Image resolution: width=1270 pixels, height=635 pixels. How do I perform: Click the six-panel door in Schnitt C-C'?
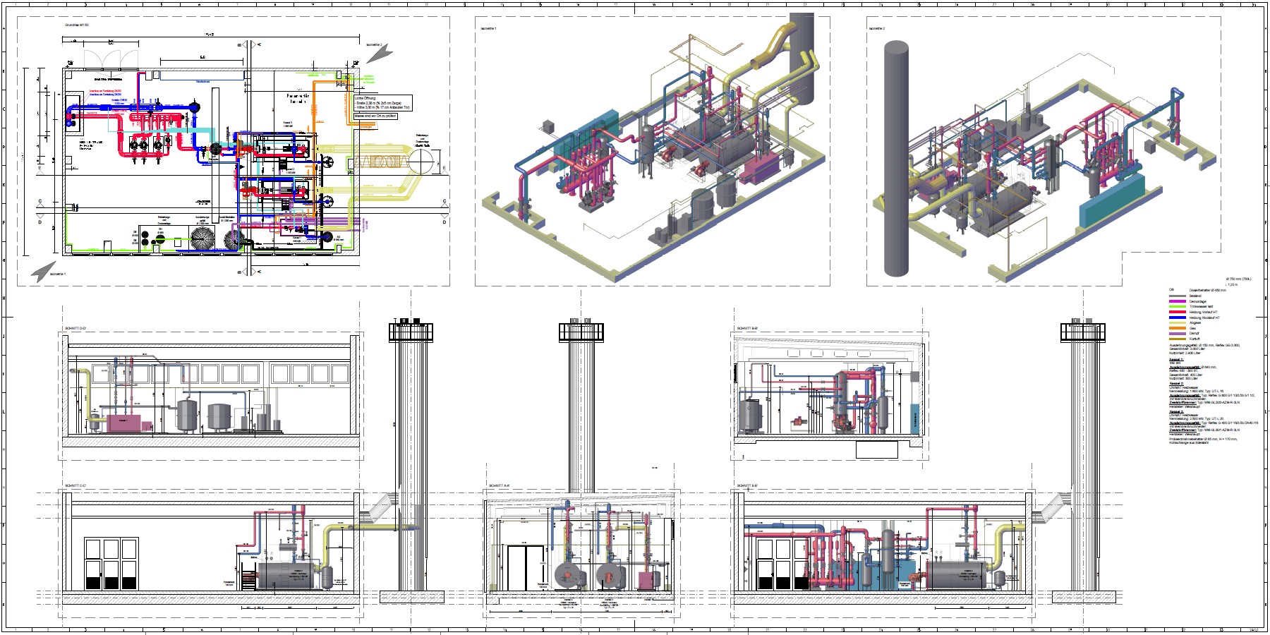[x=111, y=564]
